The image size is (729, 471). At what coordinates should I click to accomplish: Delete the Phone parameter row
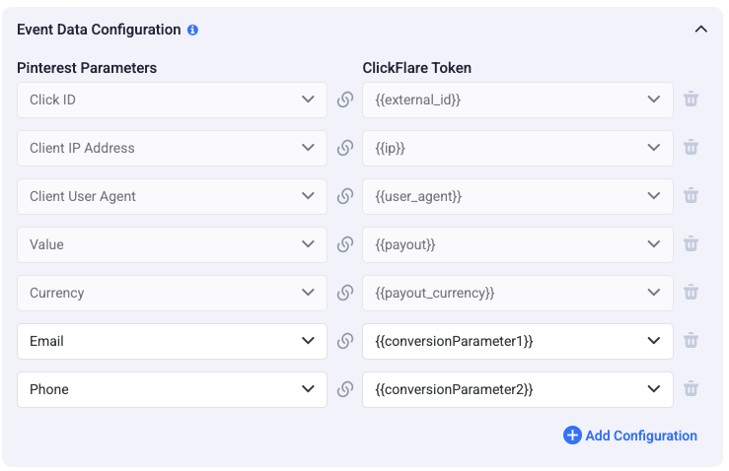pyautogui.click(x=692, y=389)
